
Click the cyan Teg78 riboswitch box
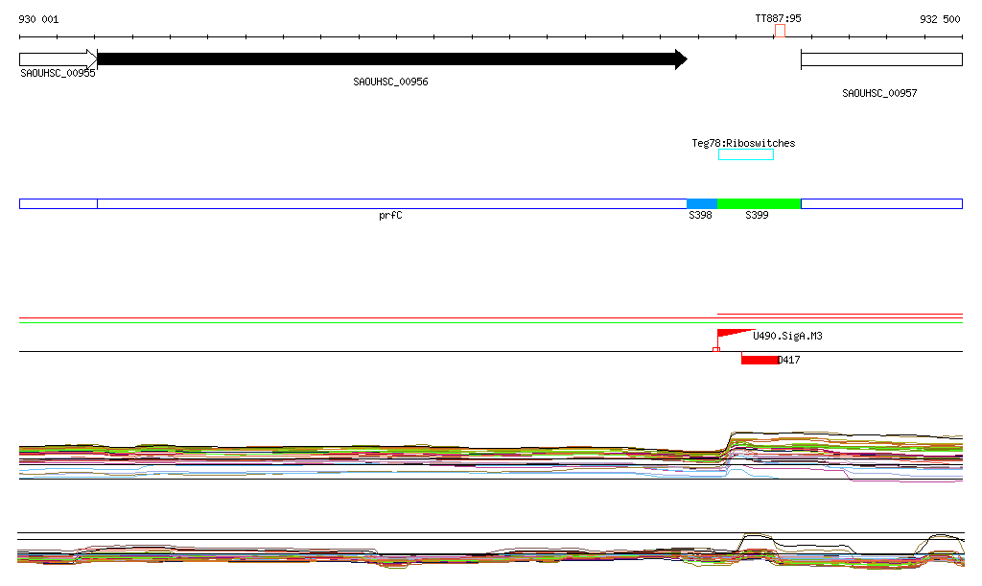(x=746, y=154)
